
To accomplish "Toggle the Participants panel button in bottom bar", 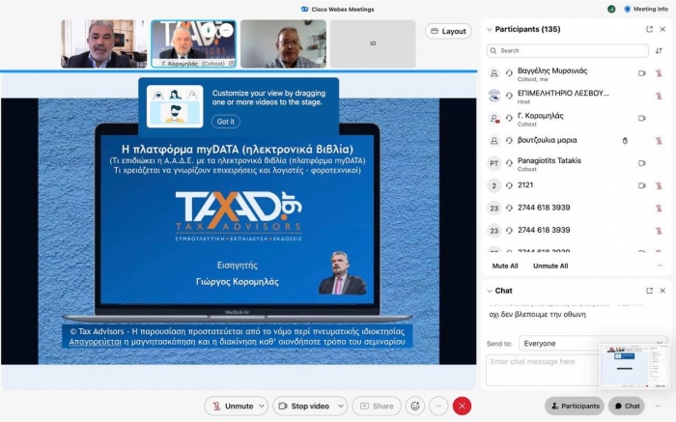I will click(x=575, y=407).
